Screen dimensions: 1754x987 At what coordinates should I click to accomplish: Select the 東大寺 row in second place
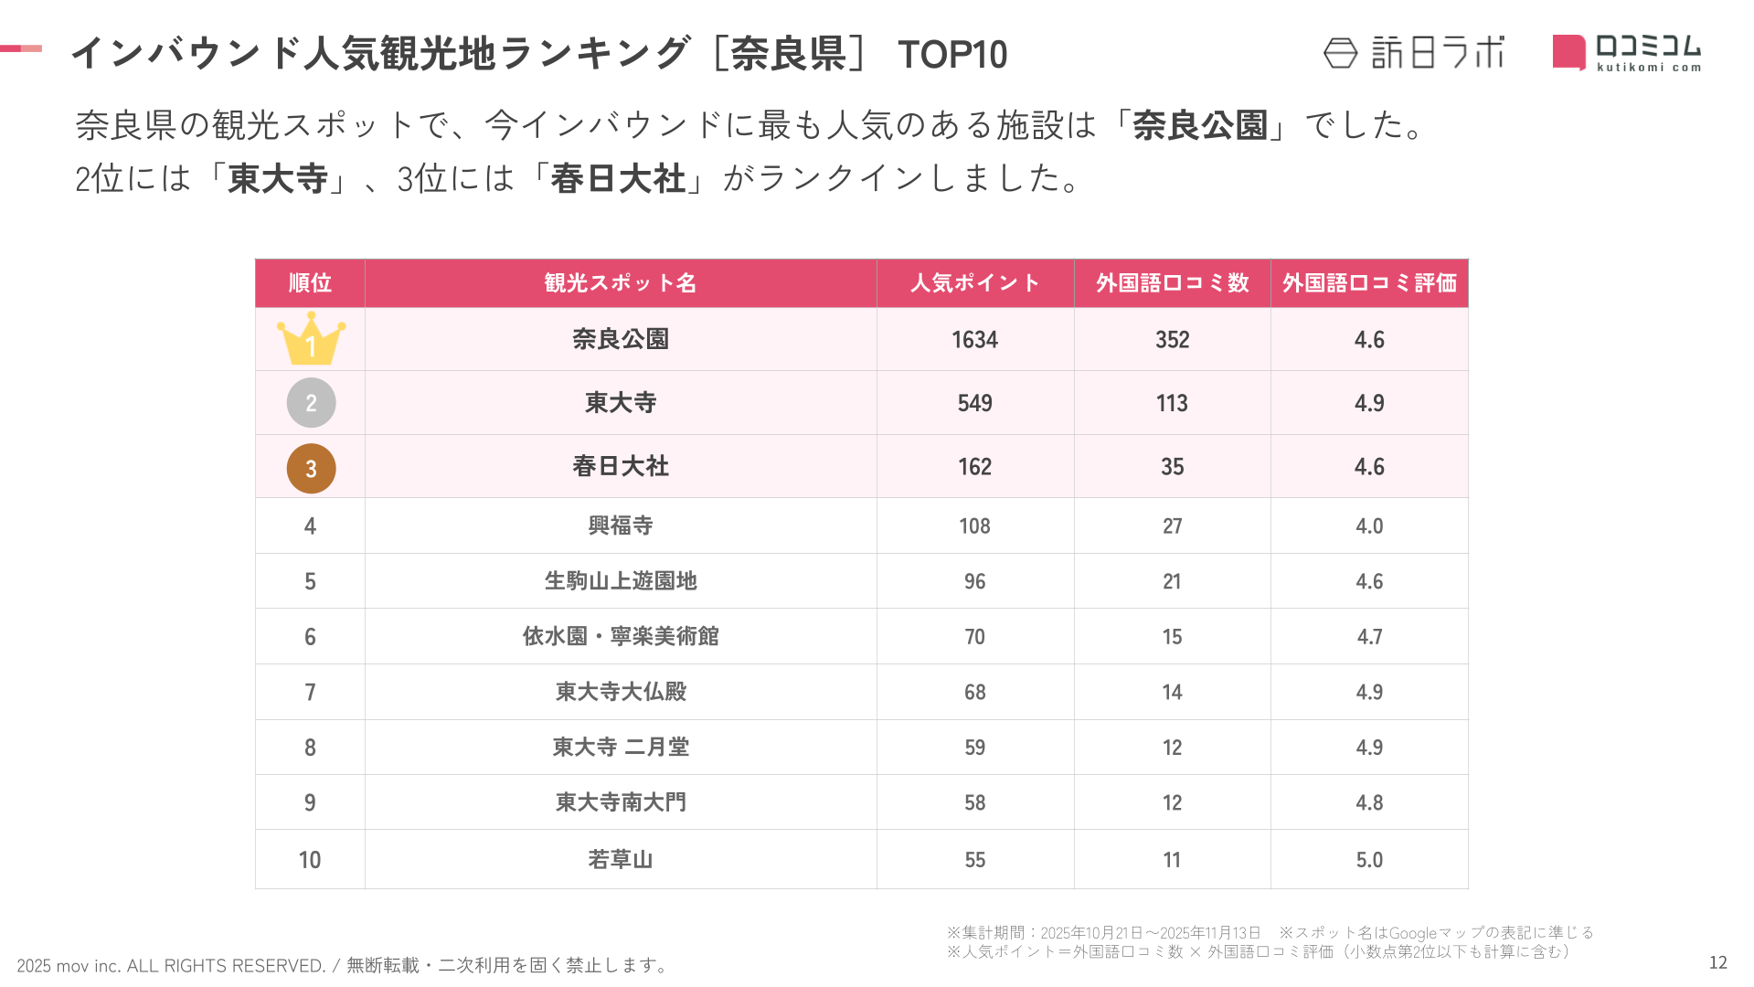[621, 403]
